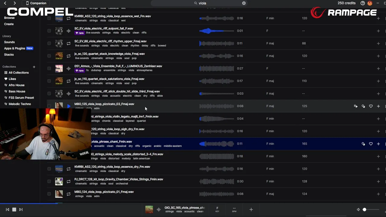Open Stacks in the Library

click(9, 55)
